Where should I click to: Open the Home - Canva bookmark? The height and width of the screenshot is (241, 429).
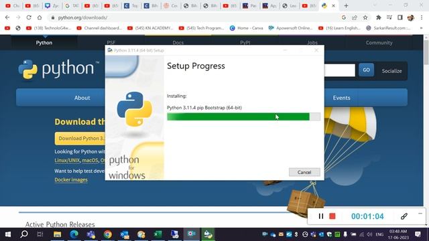tap(246, 28)
